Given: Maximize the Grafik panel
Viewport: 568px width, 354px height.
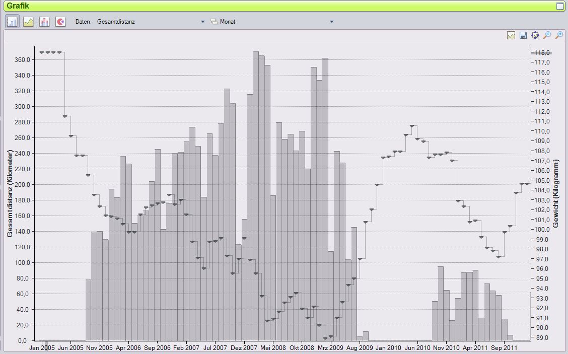Looking at the screenshot, I should tap(560, 6).
